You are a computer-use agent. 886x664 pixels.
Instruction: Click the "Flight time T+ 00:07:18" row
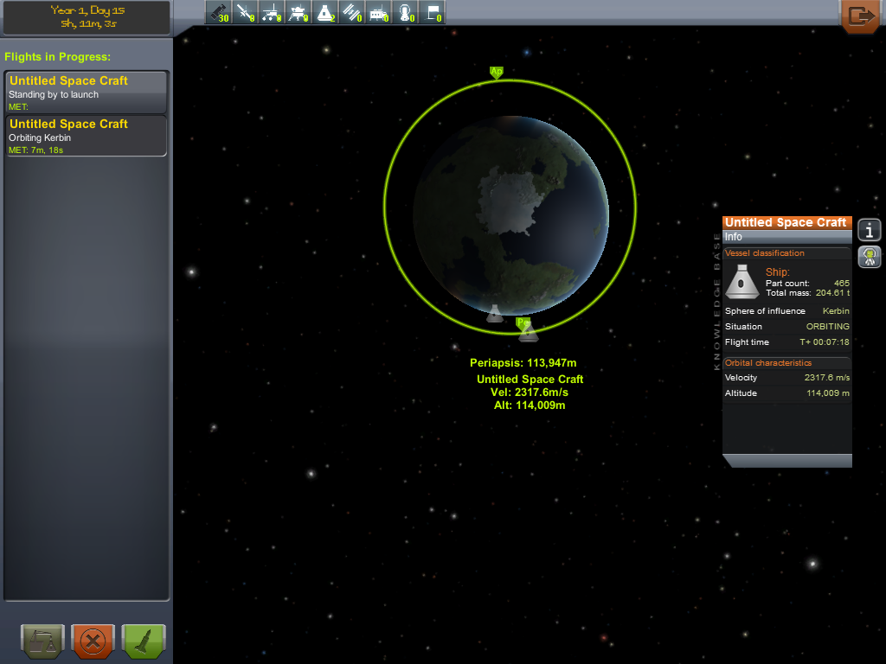click(787, 342)
